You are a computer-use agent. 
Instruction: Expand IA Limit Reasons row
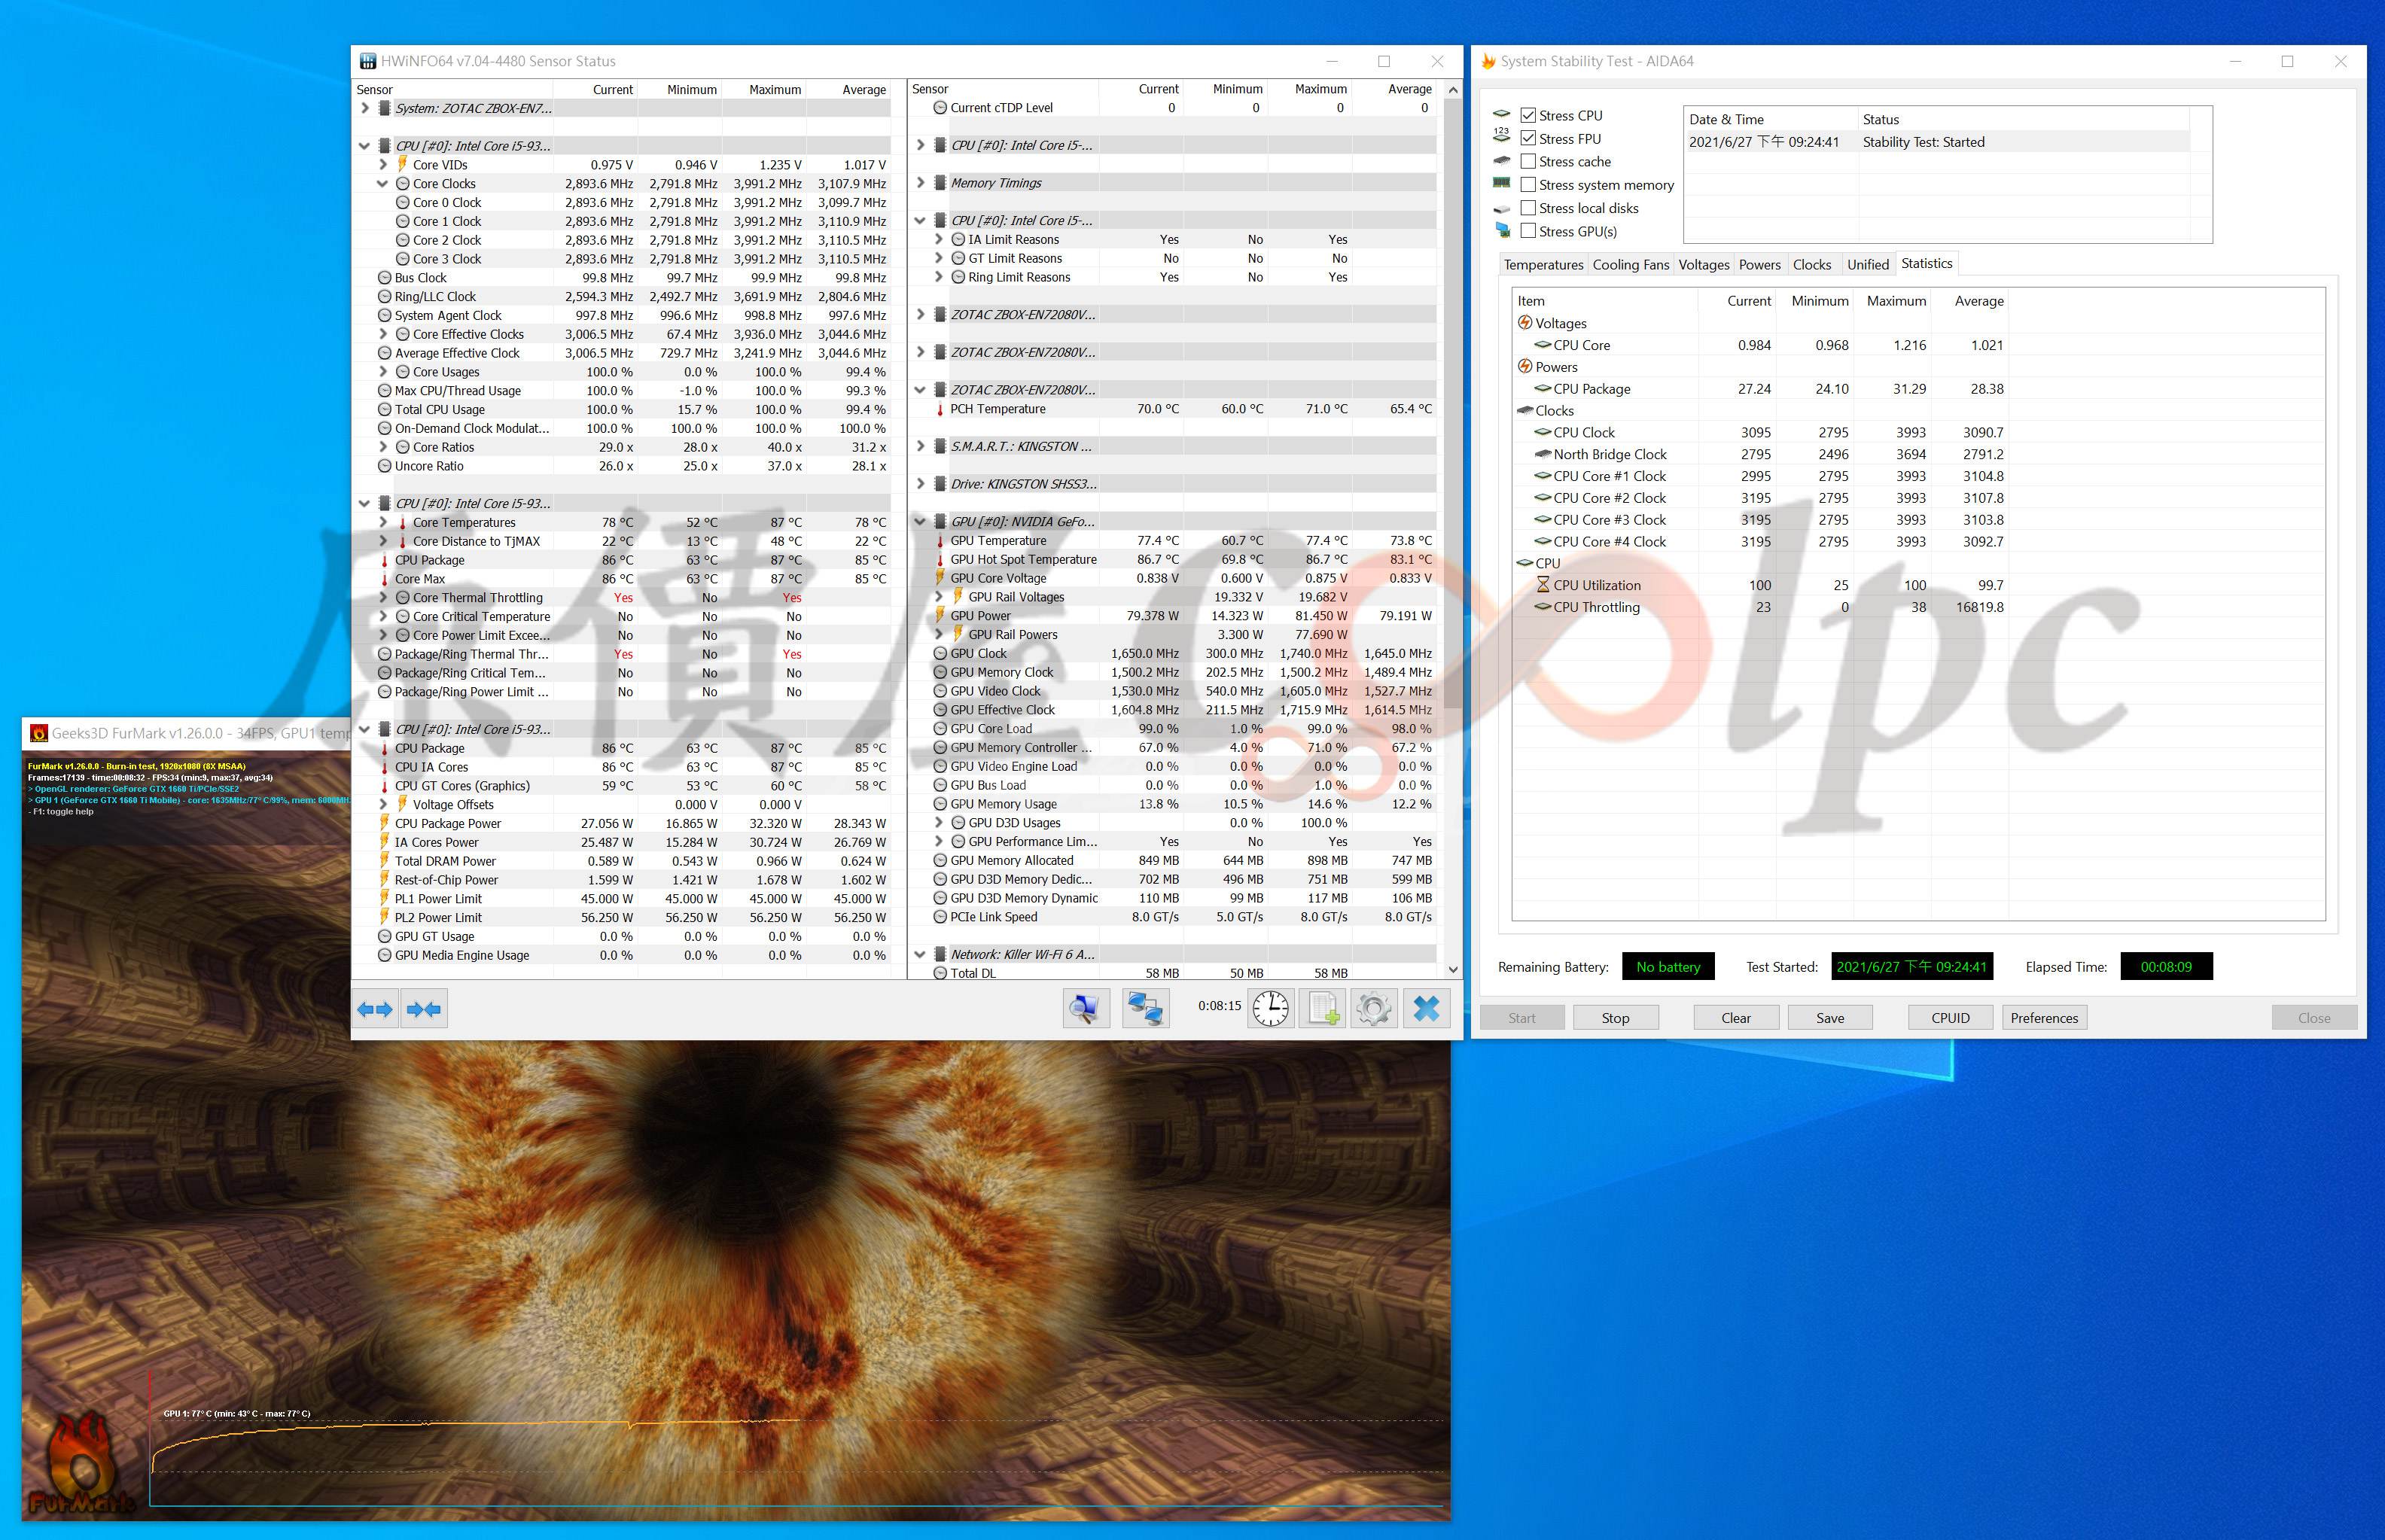click(938, 240)
